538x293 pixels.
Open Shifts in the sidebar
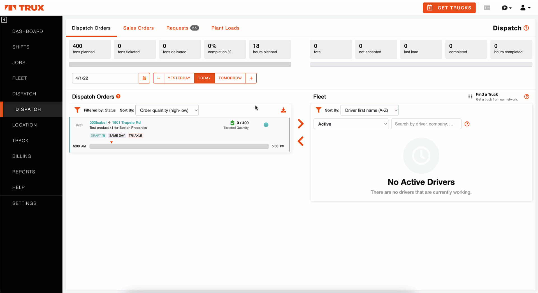point(21,47)
